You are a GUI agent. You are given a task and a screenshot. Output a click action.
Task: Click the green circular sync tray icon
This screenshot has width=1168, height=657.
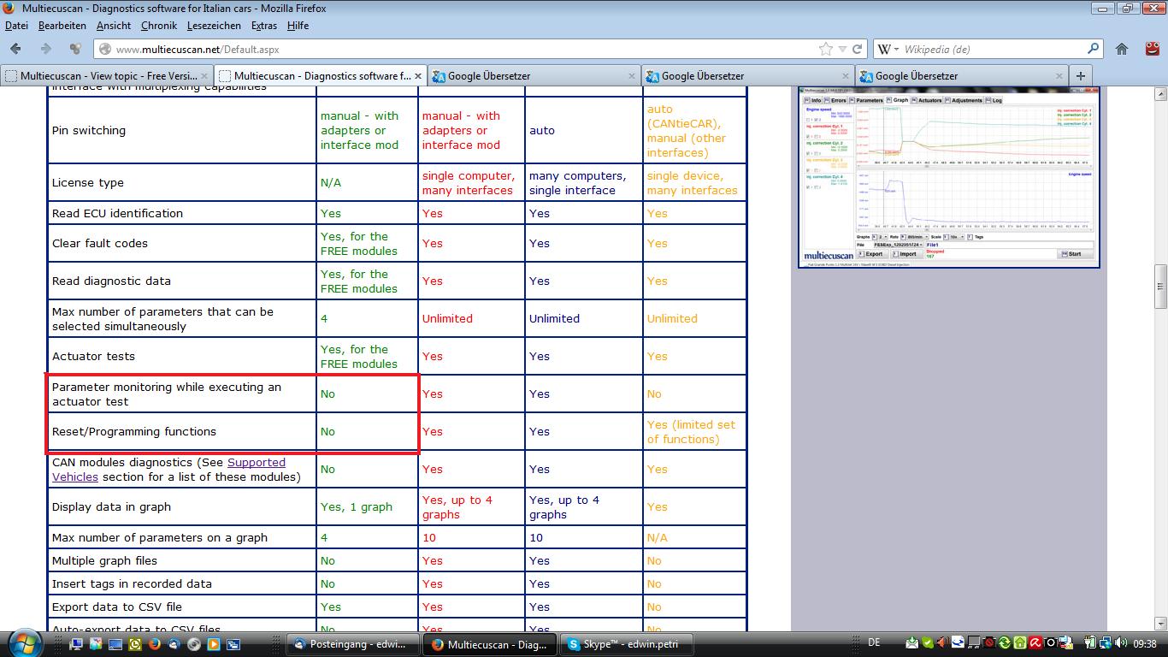[1005, 642]
